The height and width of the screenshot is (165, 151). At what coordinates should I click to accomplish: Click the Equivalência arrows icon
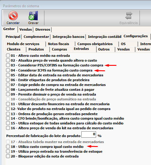click(x=128, y=16)
